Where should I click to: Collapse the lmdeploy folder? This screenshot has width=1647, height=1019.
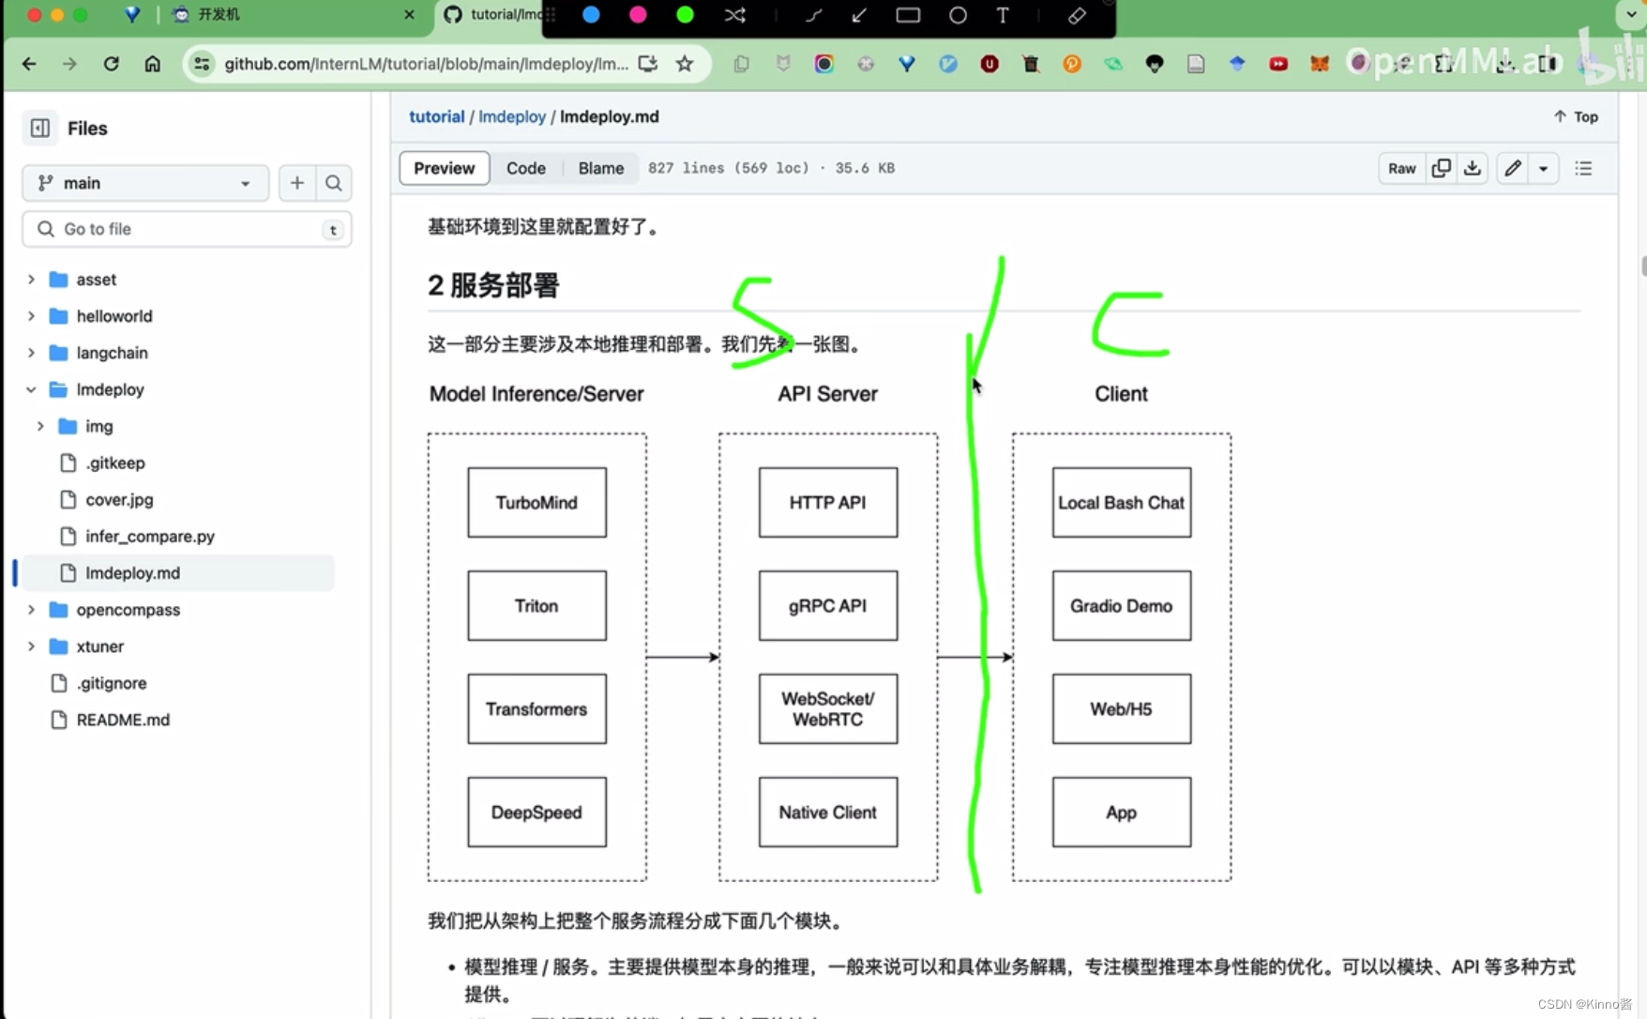point(31,389)
